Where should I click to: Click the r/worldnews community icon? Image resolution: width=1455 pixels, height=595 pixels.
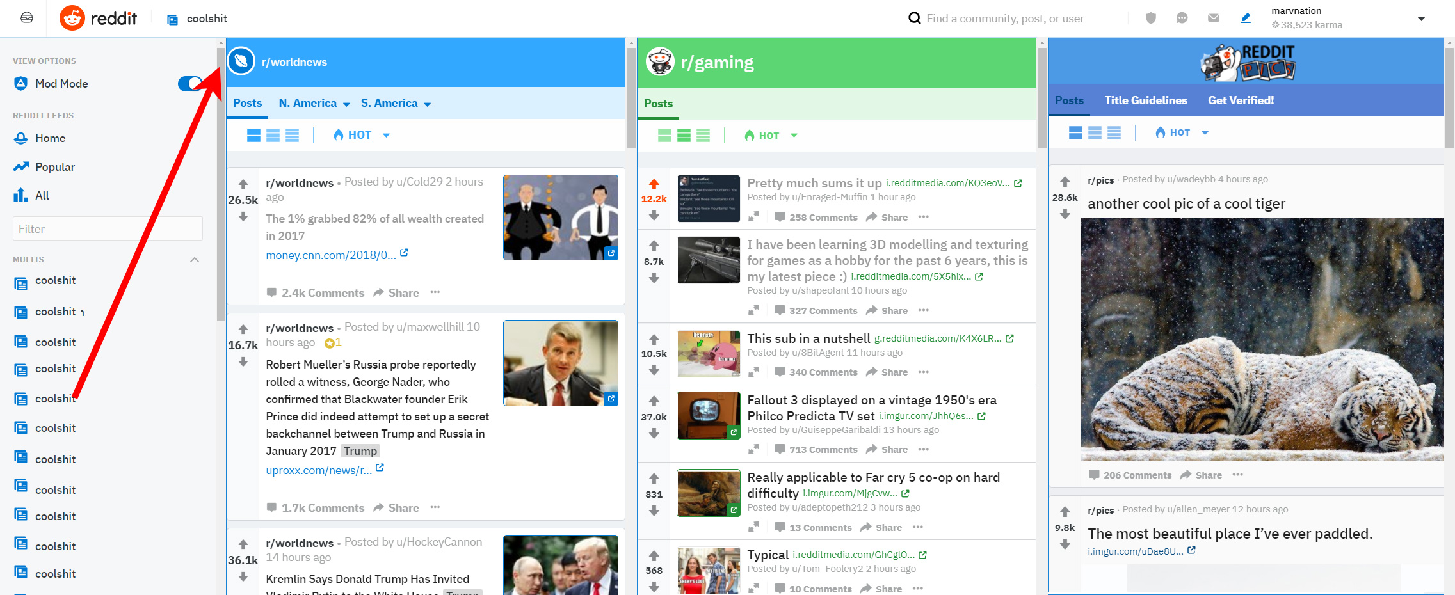pos(241,61)
